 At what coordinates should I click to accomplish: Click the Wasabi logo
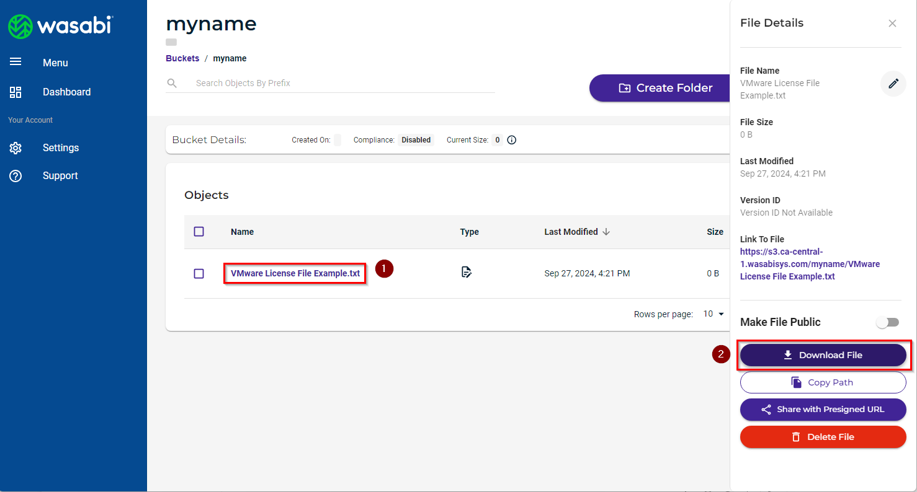60,27
